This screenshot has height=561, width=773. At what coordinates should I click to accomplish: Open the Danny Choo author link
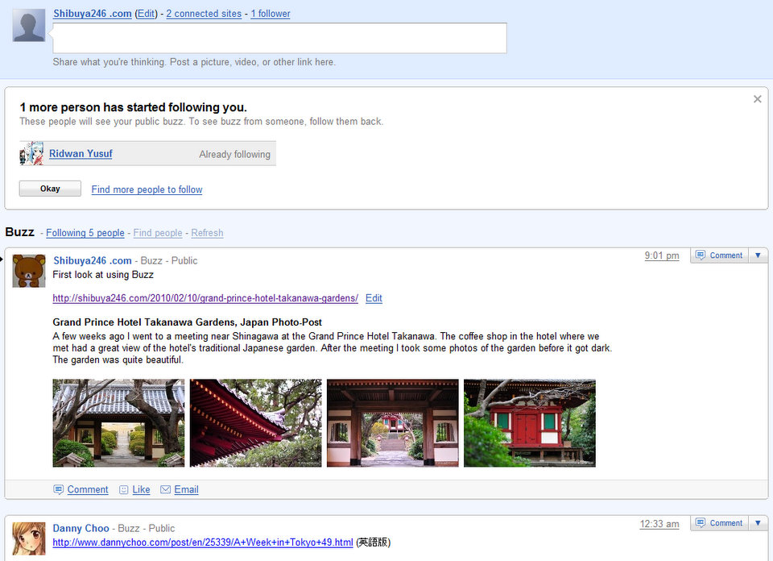81,529
